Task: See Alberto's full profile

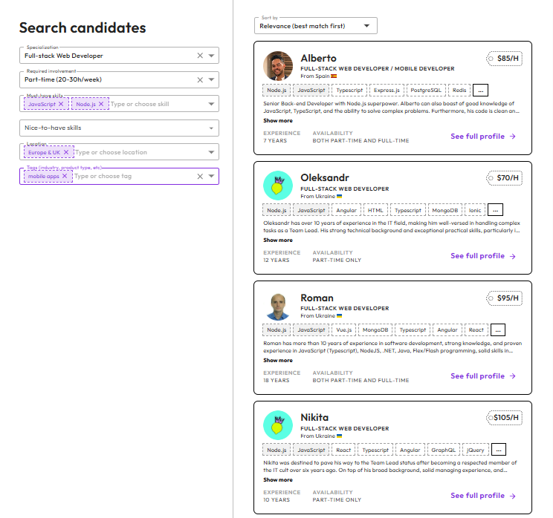Action: [x=482, y=137]
